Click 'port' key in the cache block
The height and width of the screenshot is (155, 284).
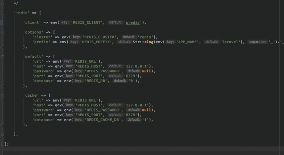click(x=39, y=115)
